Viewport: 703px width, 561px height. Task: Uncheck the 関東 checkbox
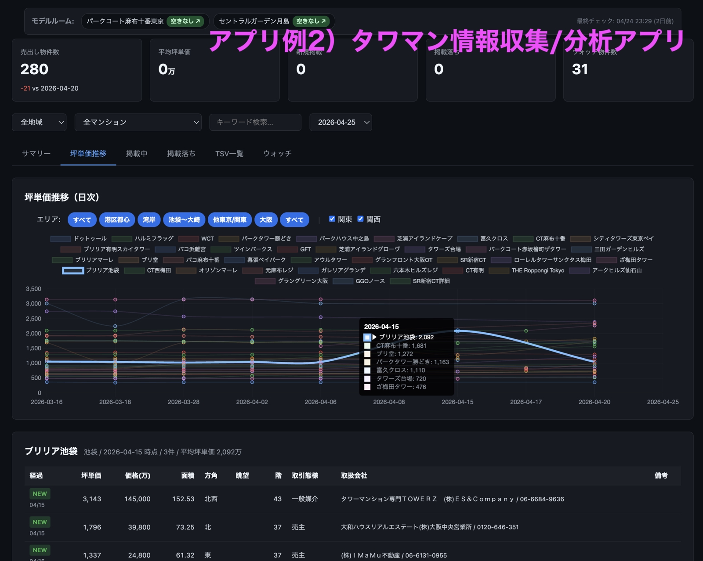(332, 219)
